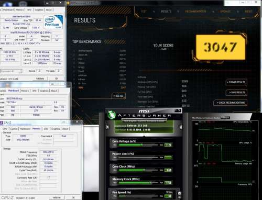Open the RECOMMENDATION menu in the benchmark window
The image size is (262, 200).
point(195,12)
